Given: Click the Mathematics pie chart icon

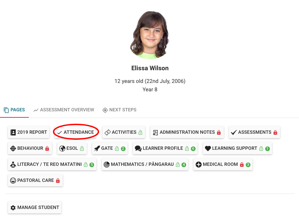Looking at the screenshot, I should (106, 164).
